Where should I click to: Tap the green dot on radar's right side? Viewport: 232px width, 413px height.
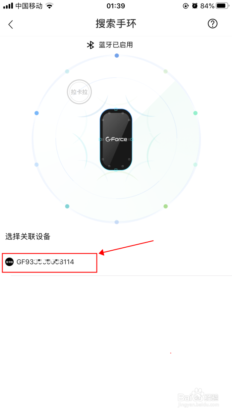[x=195, y=113]
